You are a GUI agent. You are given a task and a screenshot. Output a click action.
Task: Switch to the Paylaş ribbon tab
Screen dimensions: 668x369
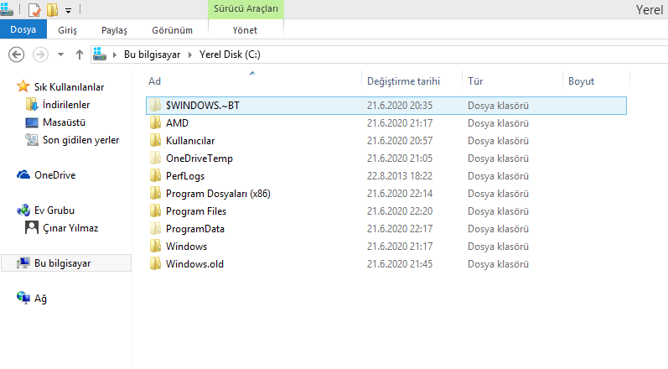(114, 30)
